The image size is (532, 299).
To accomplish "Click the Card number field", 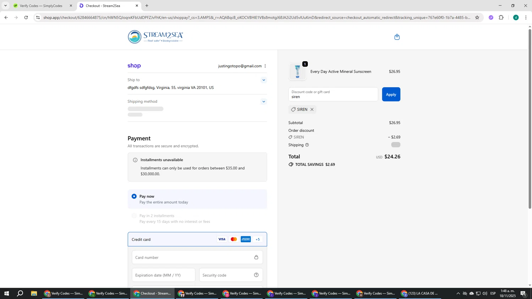I will (x=197, y=257).
